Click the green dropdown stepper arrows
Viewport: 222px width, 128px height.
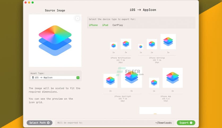pyautogui.click(x=78, y=77)
